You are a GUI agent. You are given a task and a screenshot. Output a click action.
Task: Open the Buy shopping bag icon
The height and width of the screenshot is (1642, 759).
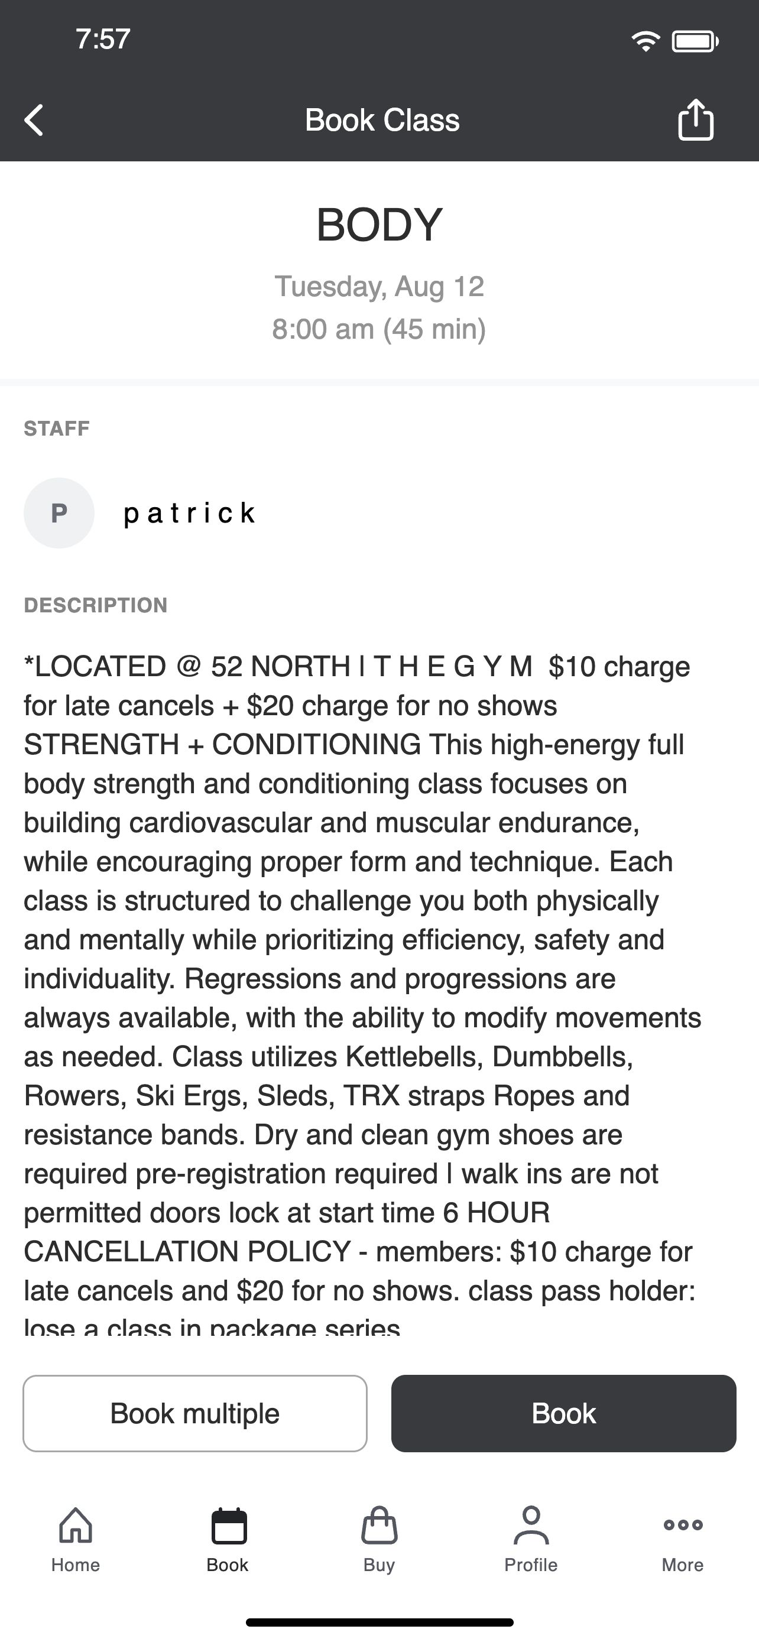tap(379, 1526)
